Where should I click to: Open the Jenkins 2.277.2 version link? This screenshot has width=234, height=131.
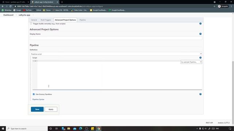tap(223, 123)
